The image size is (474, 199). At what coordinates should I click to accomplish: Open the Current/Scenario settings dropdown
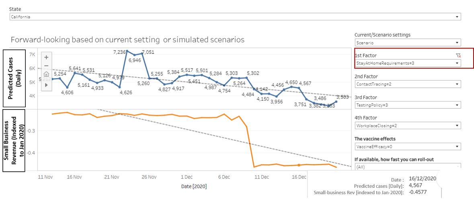408,43
